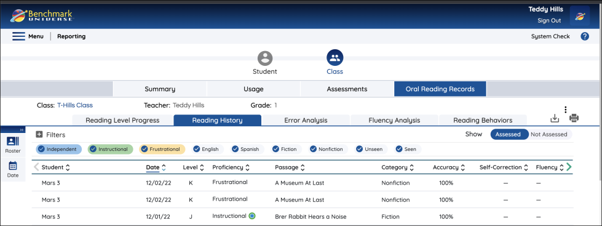The height and width of the screenshot is (226, 602).
Task: Click the Benchmark Universe logo
Action: tap(42, 15)
